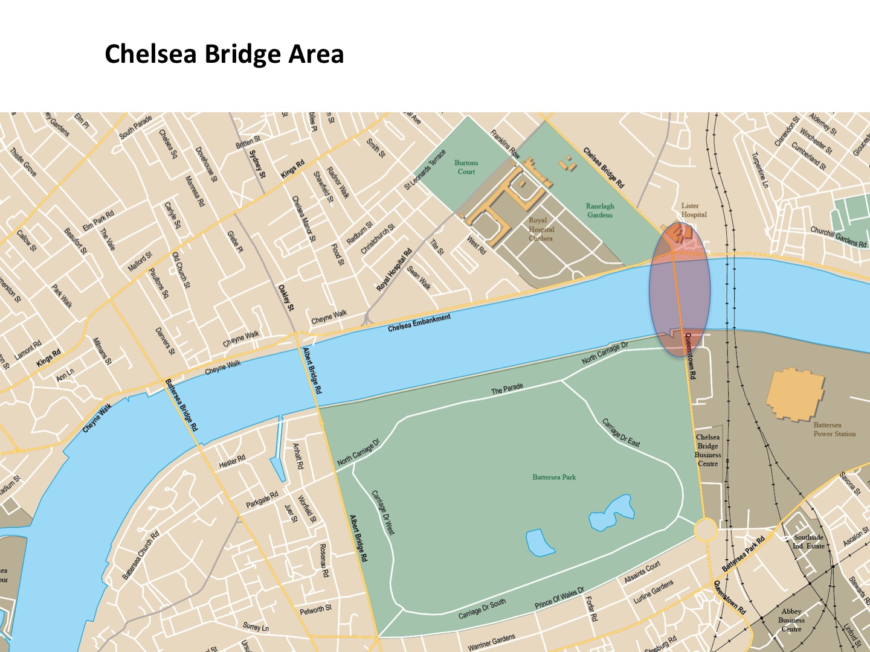
Task: Select the Lister Hospital label
Action: [x=694, y=210]
